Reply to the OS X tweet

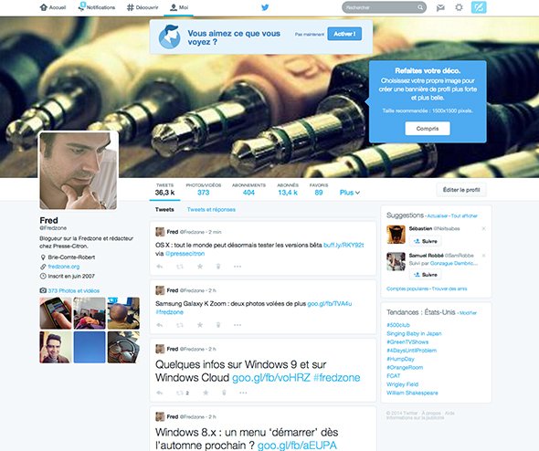point(159,267)
